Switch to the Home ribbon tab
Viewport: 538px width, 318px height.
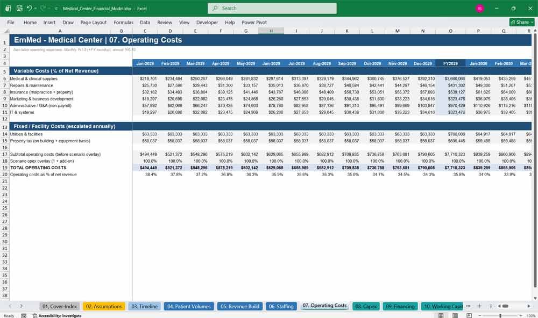[30, 22]
